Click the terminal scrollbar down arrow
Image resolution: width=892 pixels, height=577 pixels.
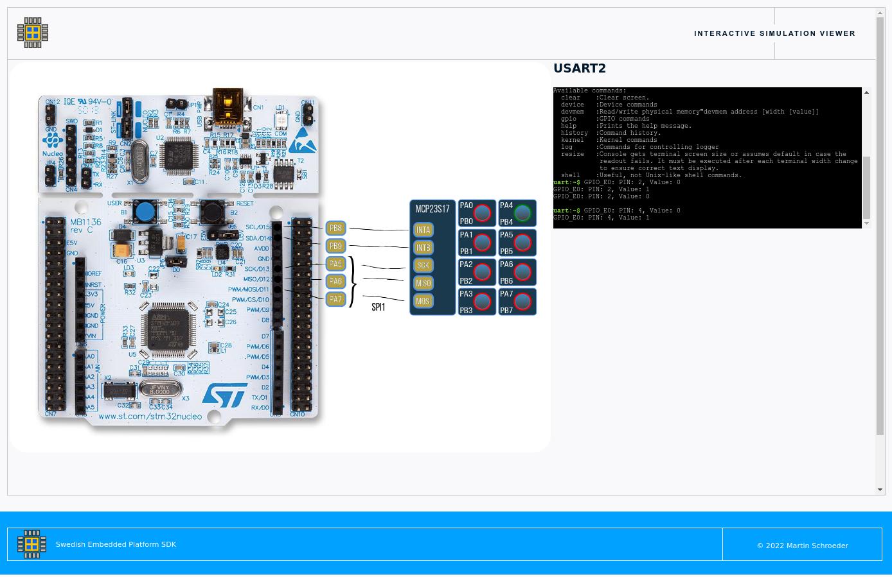[866, 223]
